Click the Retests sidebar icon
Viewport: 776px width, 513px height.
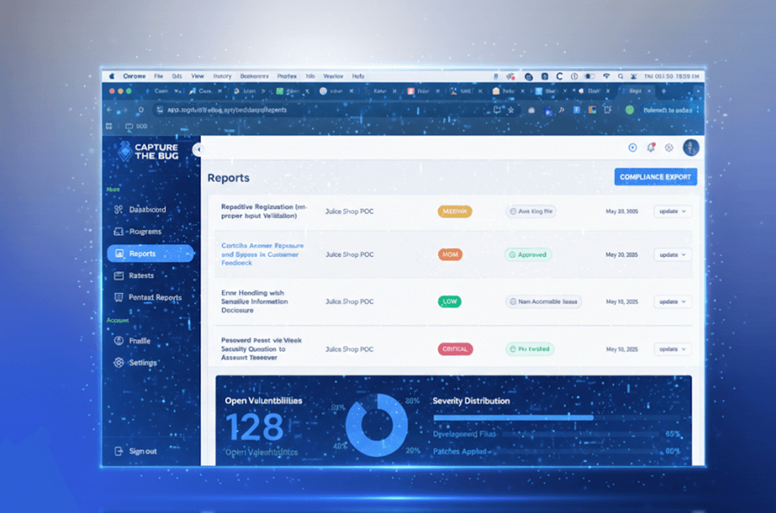(x=118, y=275)
